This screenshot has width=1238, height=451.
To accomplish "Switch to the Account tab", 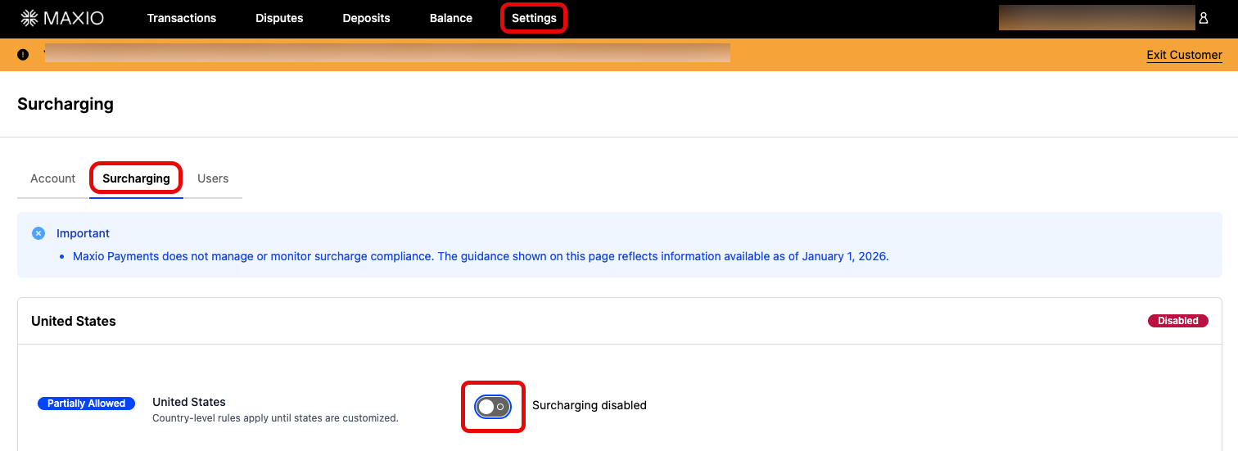I will 53,178.
